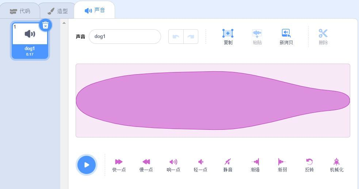The image size is (359, 189).
Task: Apply the 静音 mute effect
Action: click(x=228, y=165)
